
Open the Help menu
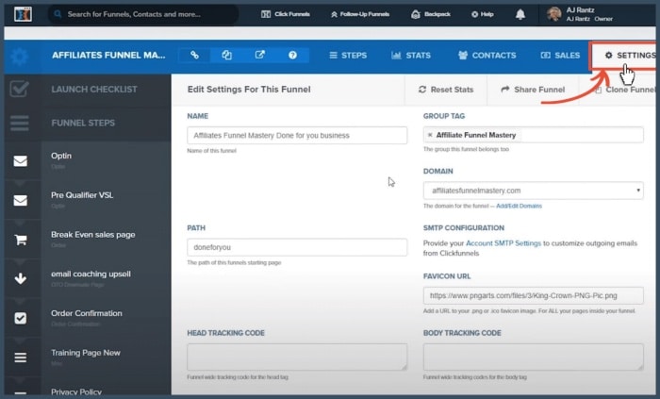pos(483,14)
